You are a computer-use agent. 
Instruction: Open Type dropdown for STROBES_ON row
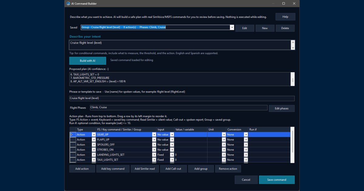point(94,150)
